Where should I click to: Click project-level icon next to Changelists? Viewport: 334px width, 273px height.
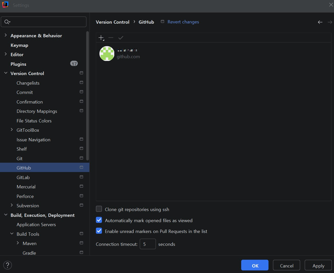coord(81,82)
